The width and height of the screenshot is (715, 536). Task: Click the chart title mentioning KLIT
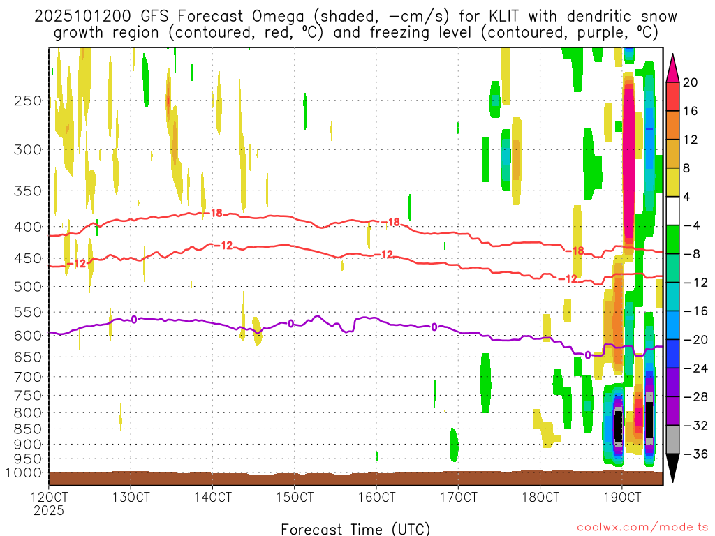tap(355, 24)
